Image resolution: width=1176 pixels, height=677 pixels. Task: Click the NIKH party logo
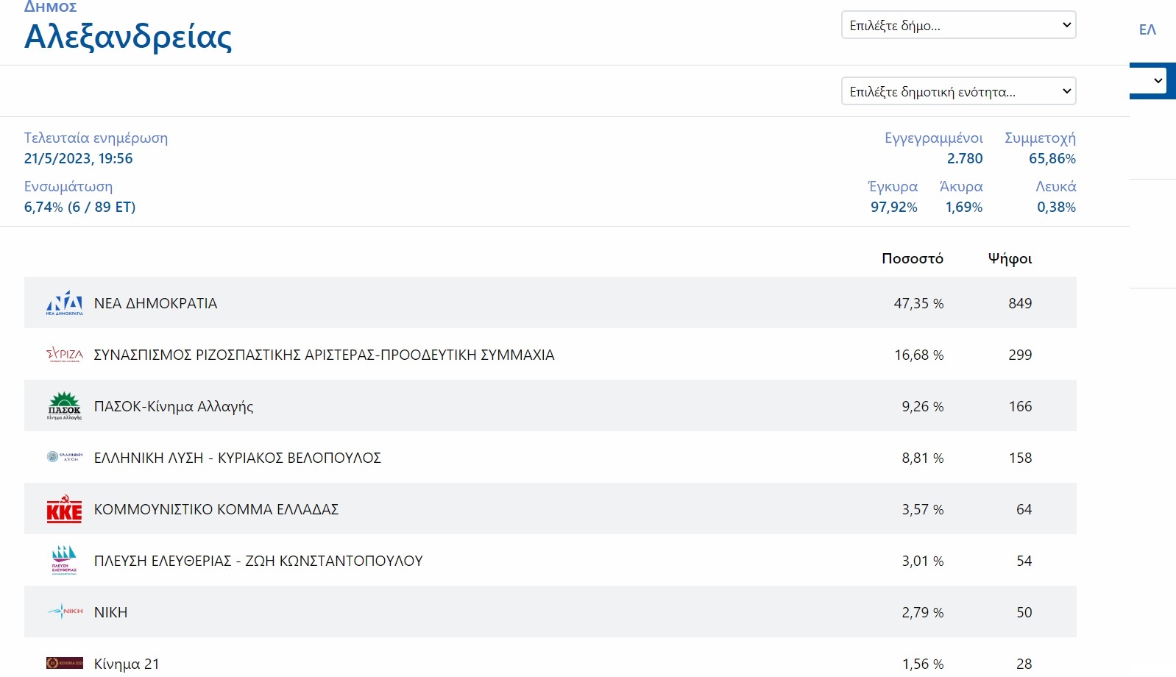click(x=65, y=611)
